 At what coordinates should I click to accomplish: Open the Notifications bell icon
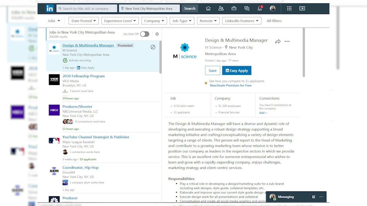(260, 9)
